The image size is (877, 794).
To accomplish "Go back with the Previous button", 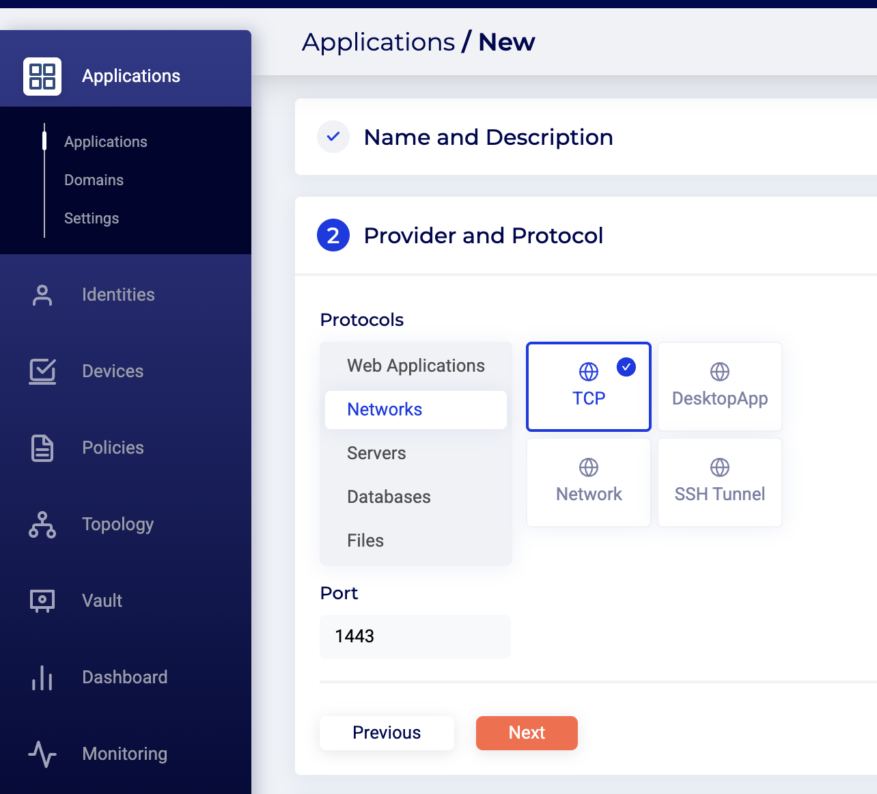I will click(387, 733).
